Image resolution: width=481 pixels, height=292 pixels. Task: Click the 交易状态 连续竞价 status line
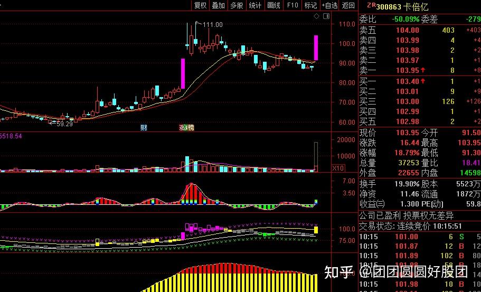pos(410,227)
